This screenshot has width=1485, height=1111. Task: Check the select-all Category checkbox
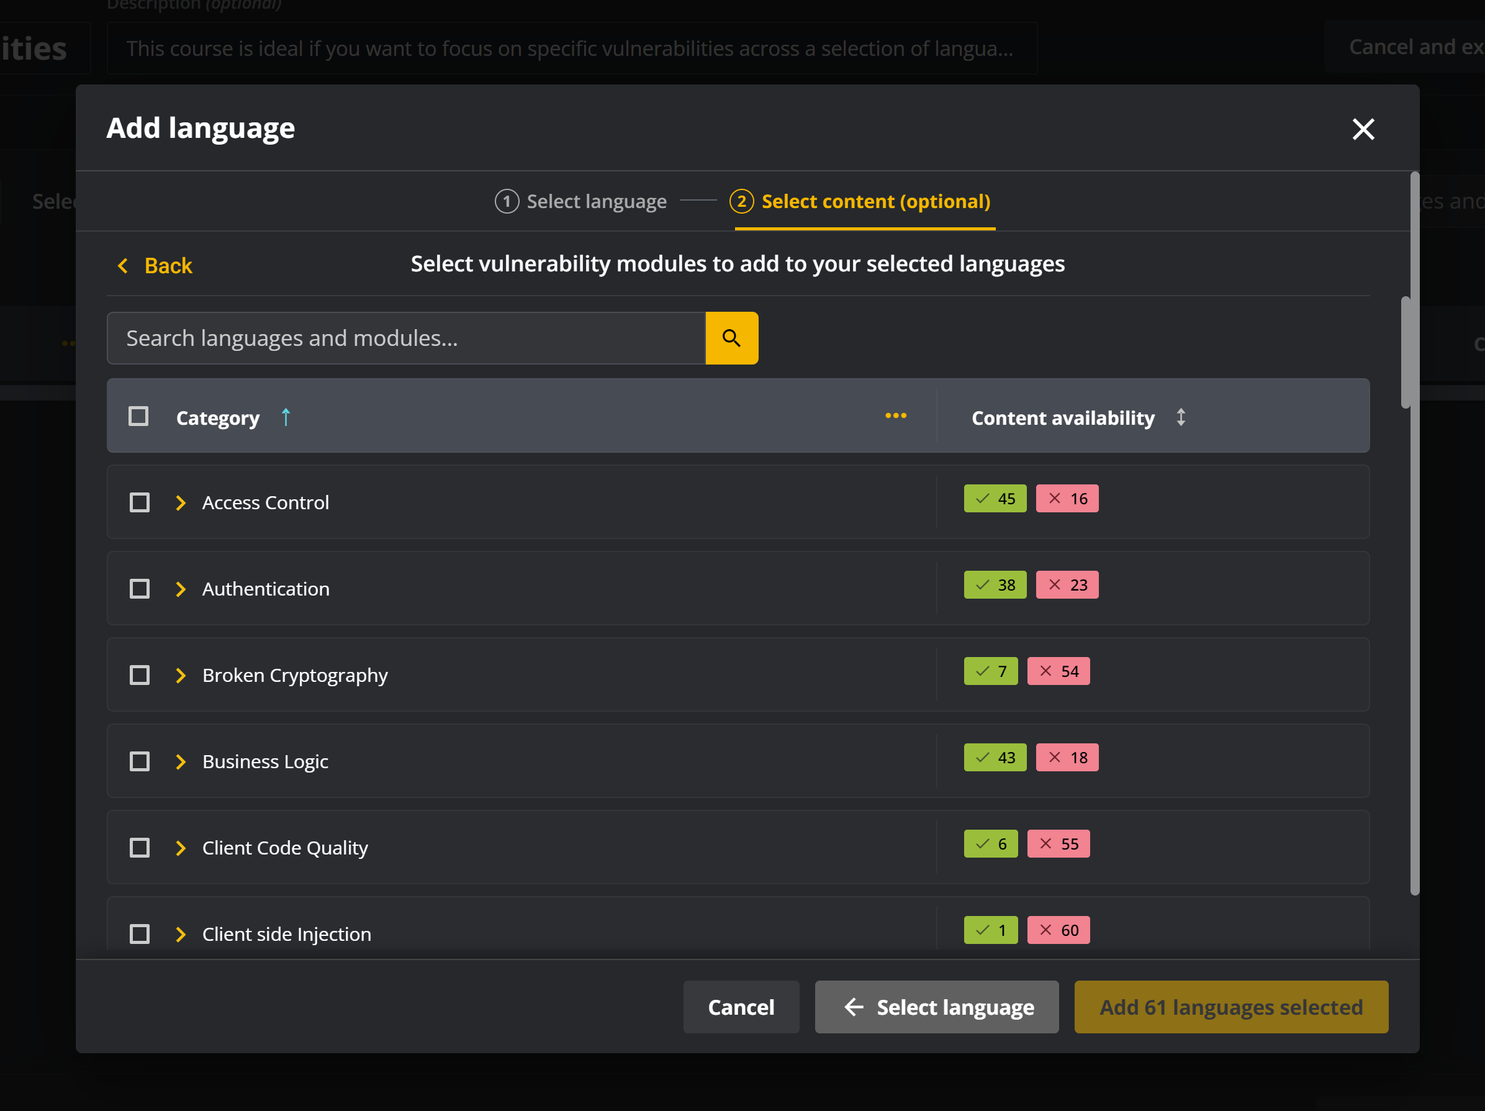click(x=138, y=417)
